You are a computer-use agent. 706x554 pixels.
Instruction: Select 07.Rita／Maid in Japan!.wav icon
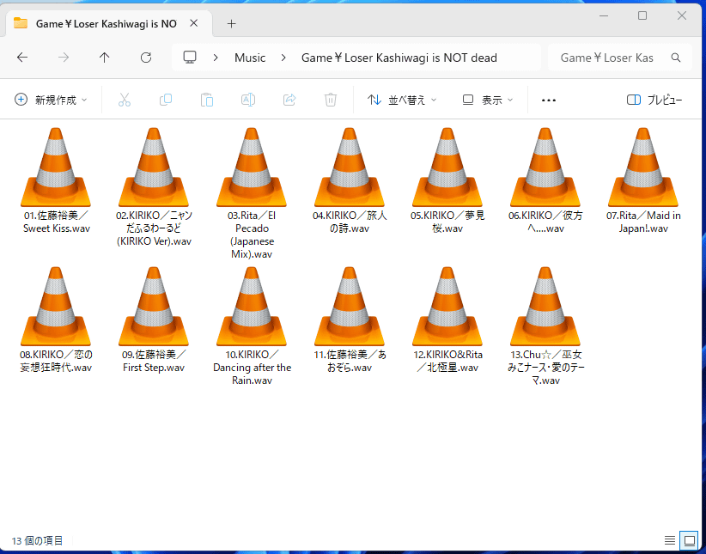click(643, 167)
